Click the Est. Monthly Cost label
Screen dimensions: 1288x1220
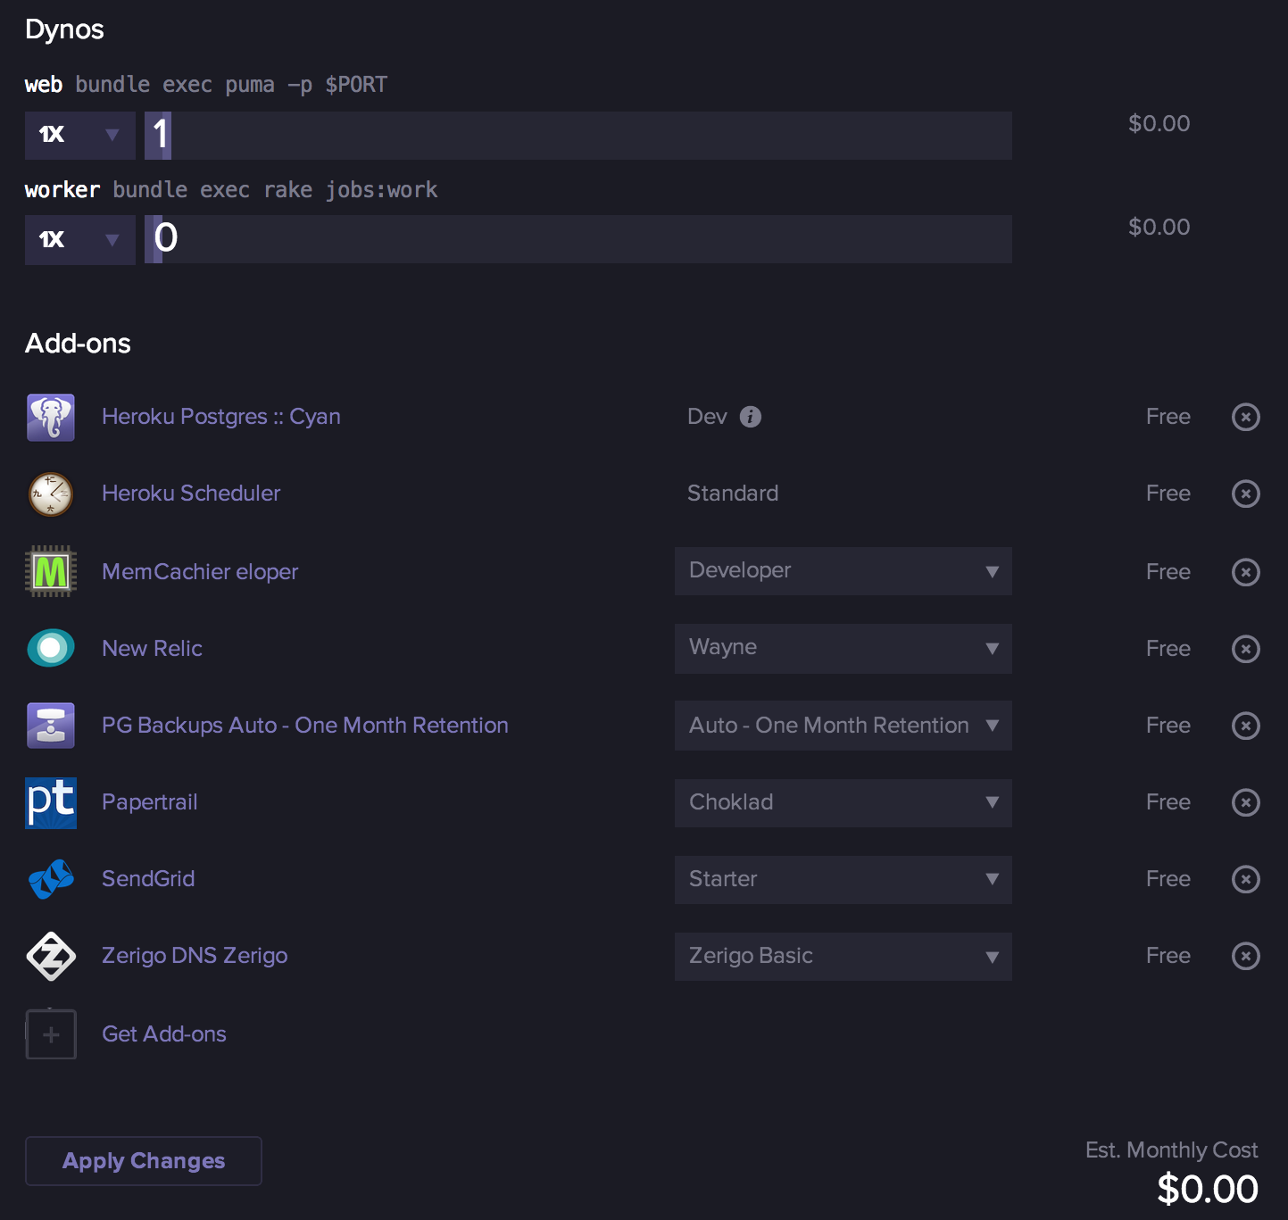coord(1171,1150)
